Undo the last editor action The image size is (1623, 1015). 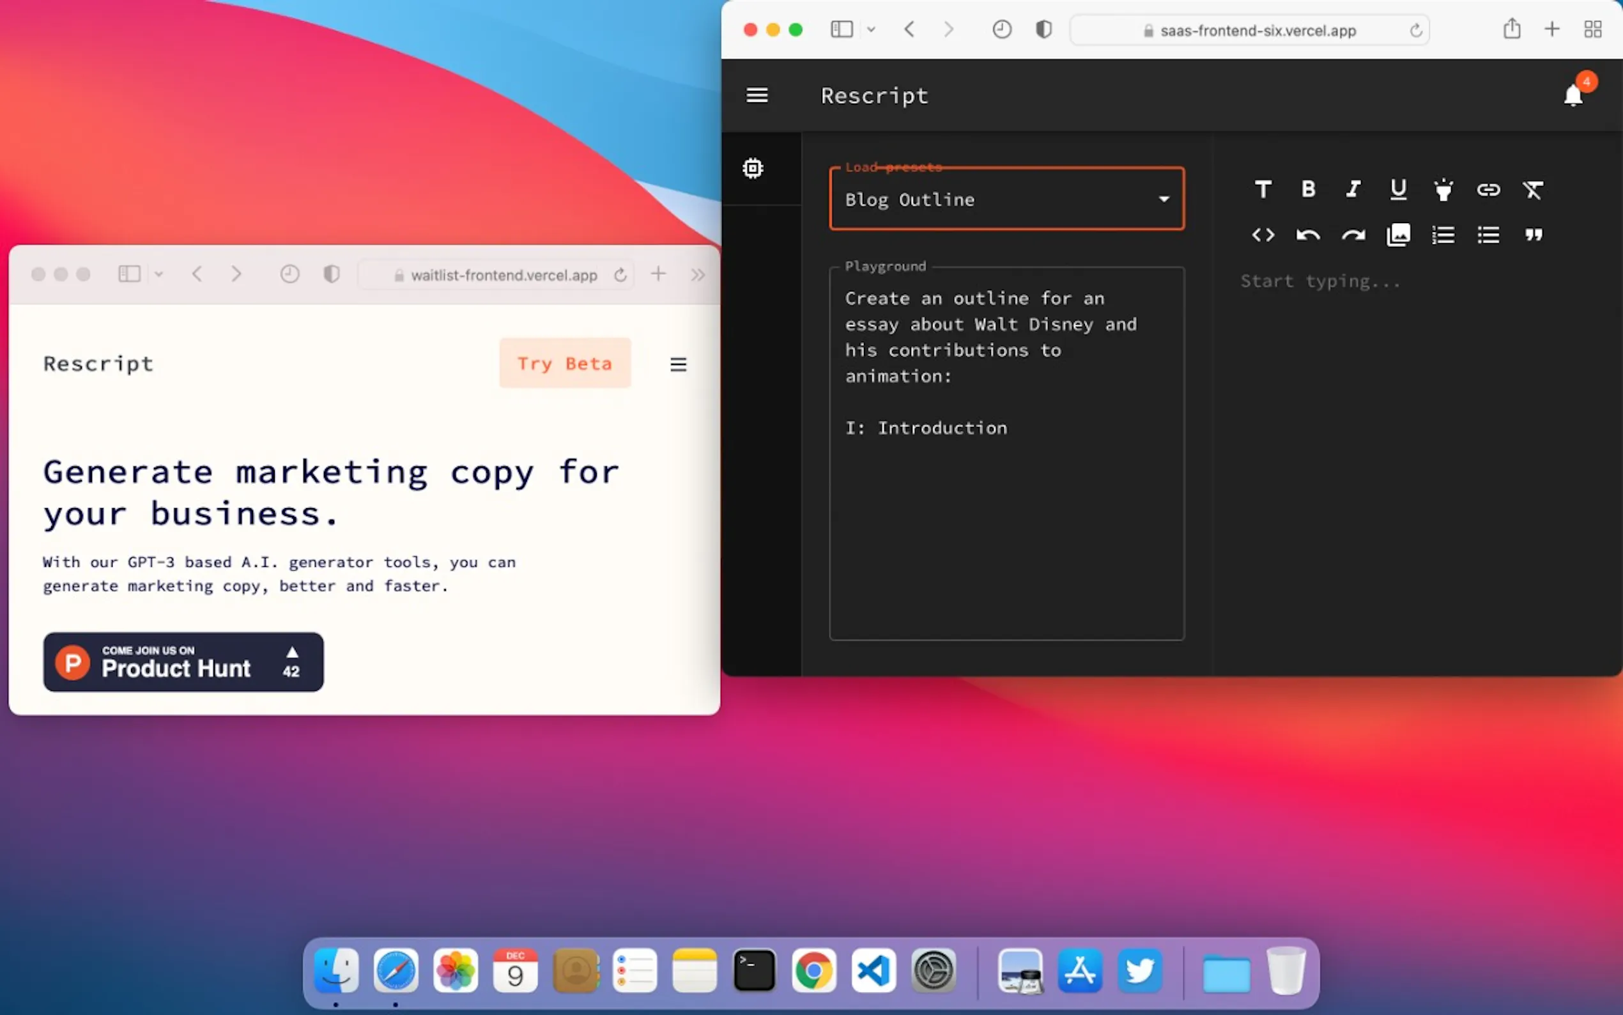click(1307, 235)
